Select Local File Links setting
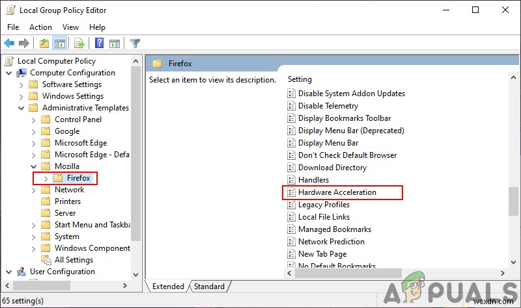521x308 pixels. tap(324, 217)
